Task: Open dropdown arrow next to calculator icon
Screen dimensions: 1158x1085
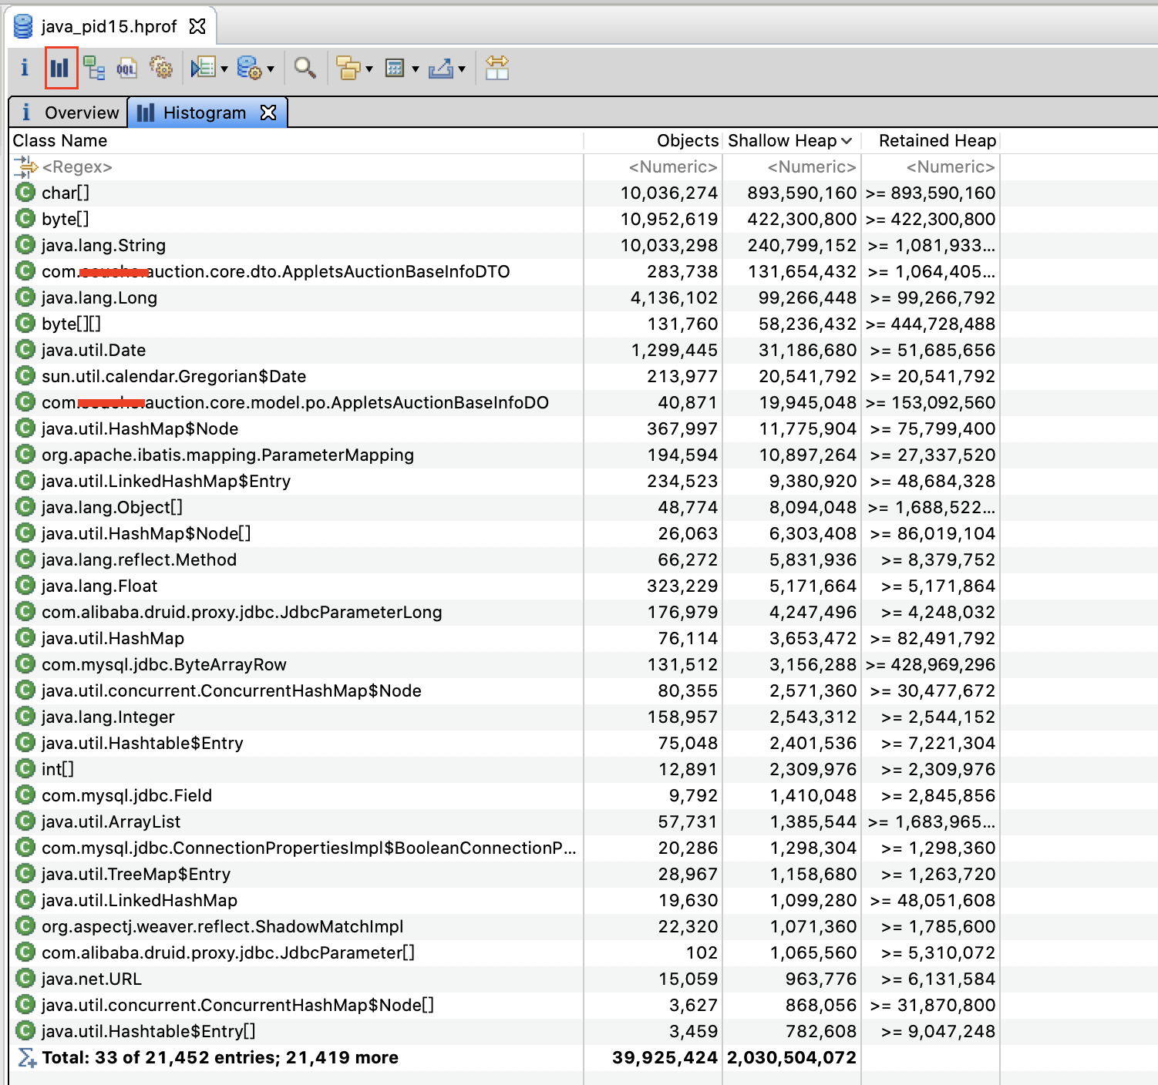Action: pos(416,69)
